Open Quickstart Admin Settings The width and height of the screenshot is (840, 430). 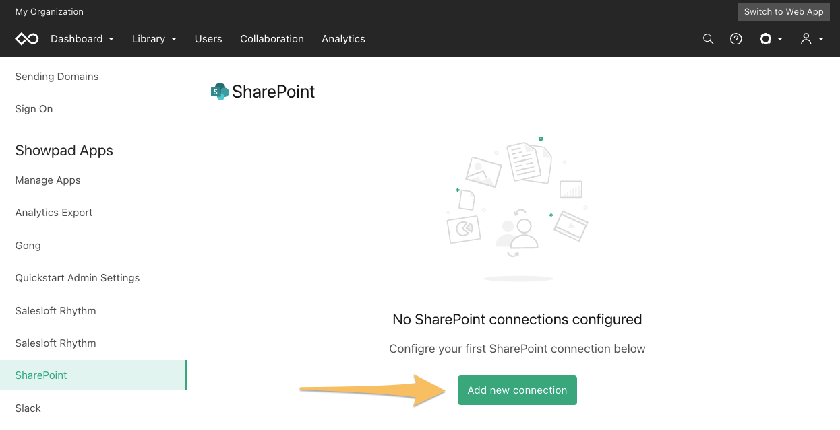[x=78, y=278]
